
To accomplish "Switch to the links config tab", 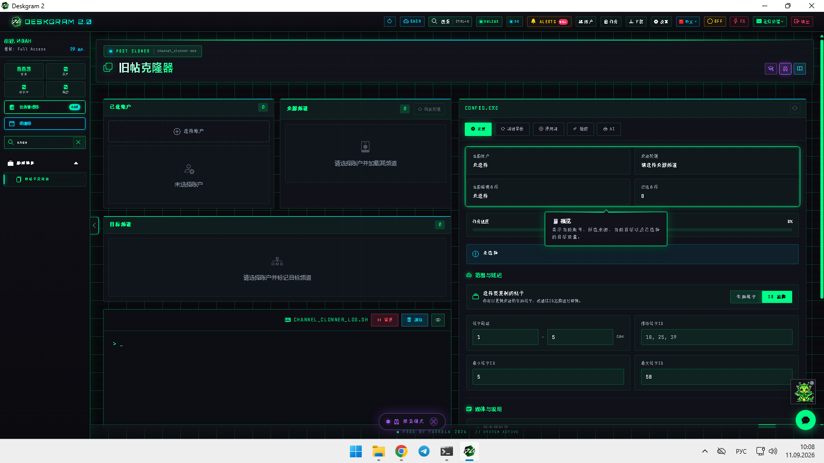I will point(580,129).
